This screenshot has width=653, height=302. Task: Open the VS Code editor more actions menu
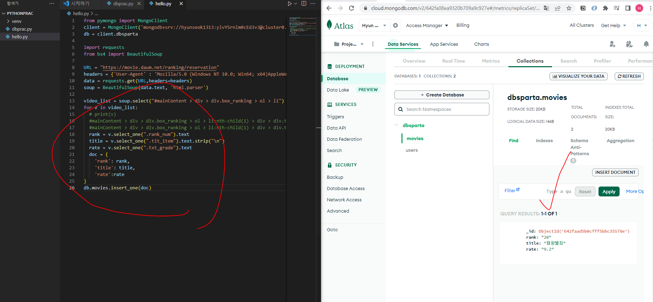pos(313,4)
